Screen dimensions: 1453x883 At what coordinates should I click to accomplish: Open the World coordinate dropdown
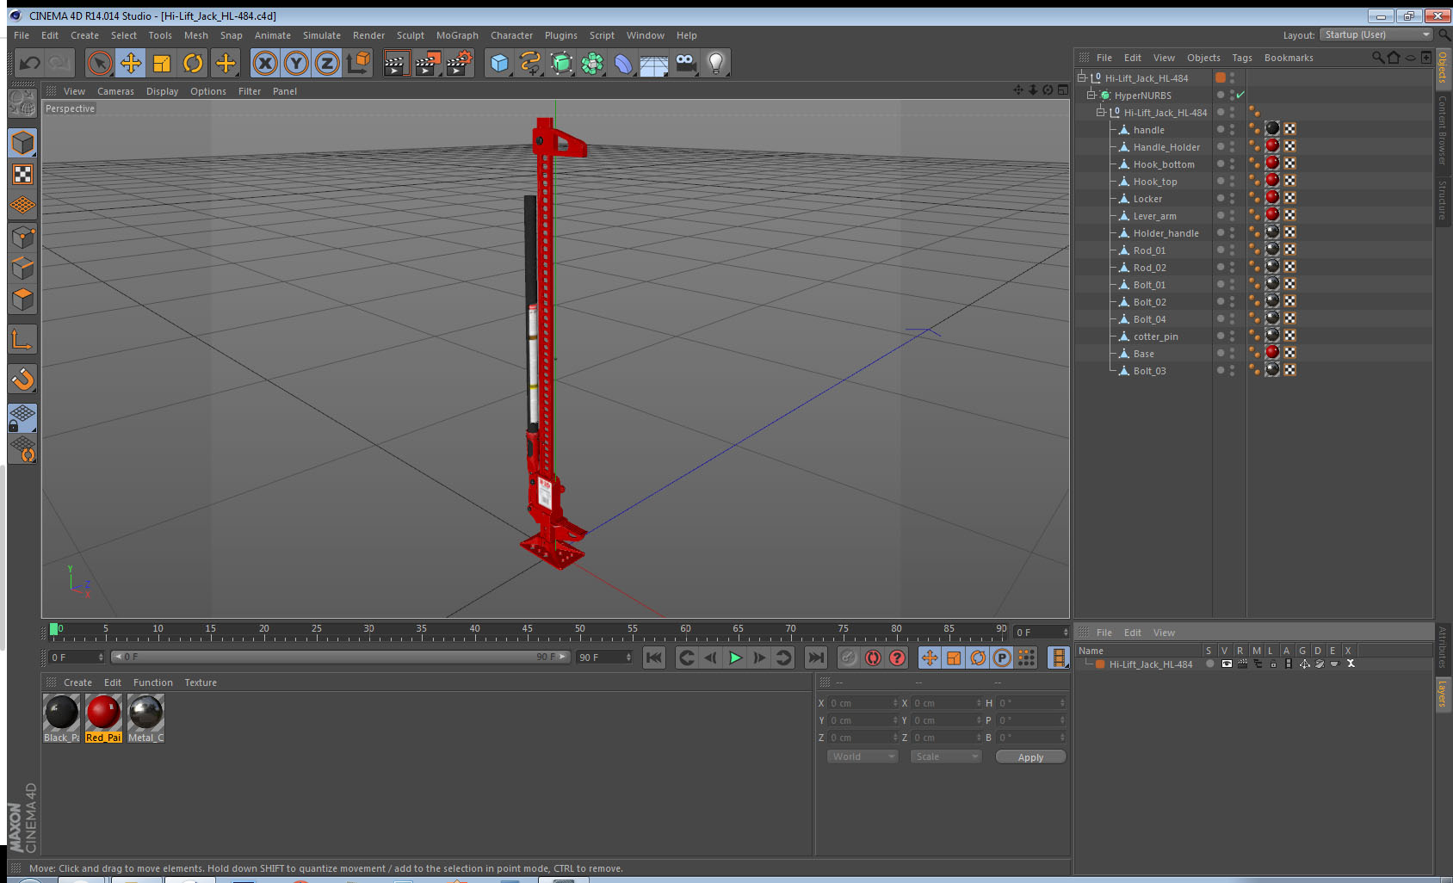tap(863, 756)
